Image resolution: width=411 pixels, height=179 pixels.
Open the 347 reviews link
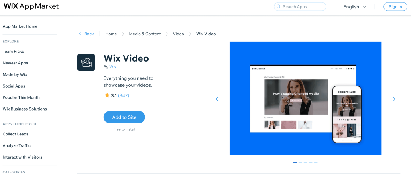[x=124, y=96]
